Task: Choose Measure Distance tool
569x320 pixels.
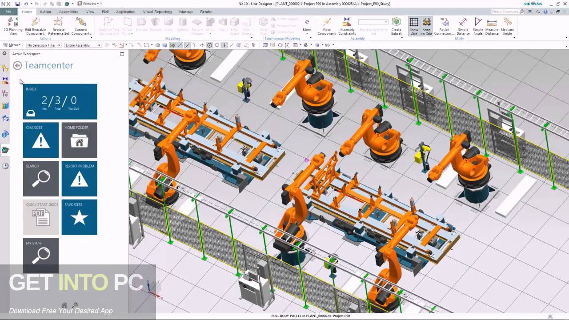Action: (492, 26)
